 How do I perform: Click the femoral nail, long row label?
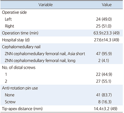coord(40,61)
